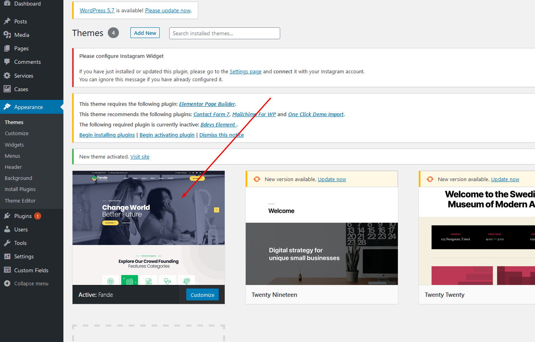The width and height of the screenshot is (535, 342).
Task: Focus the Search installed themes field
Action: coord(225,33)
